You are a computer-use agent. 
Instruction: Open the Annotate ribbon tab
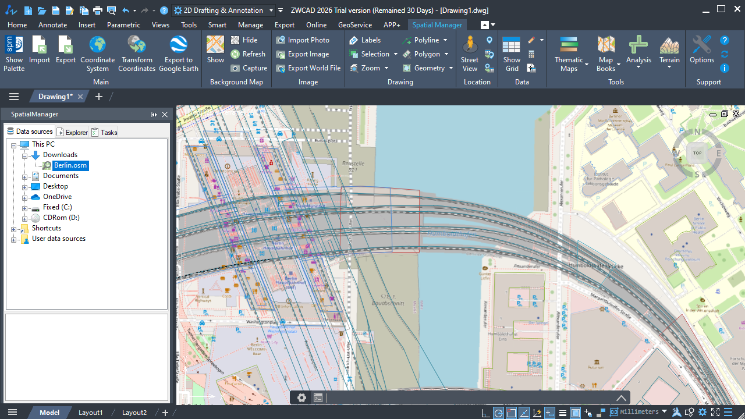click(x=52, y=25)
